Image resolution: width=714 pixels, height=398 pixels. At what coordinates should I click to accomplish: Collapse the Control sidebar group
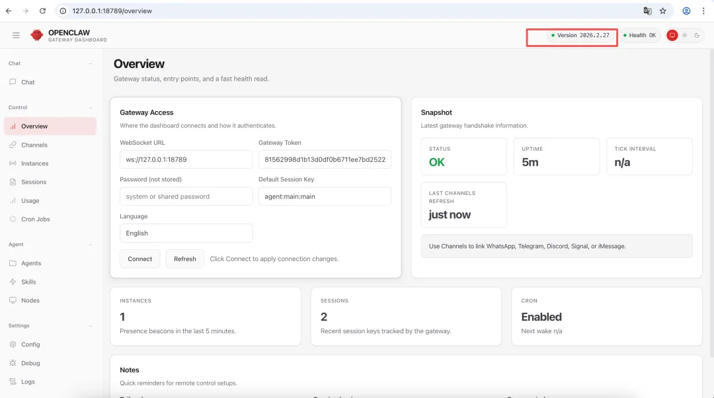(91, 107)
